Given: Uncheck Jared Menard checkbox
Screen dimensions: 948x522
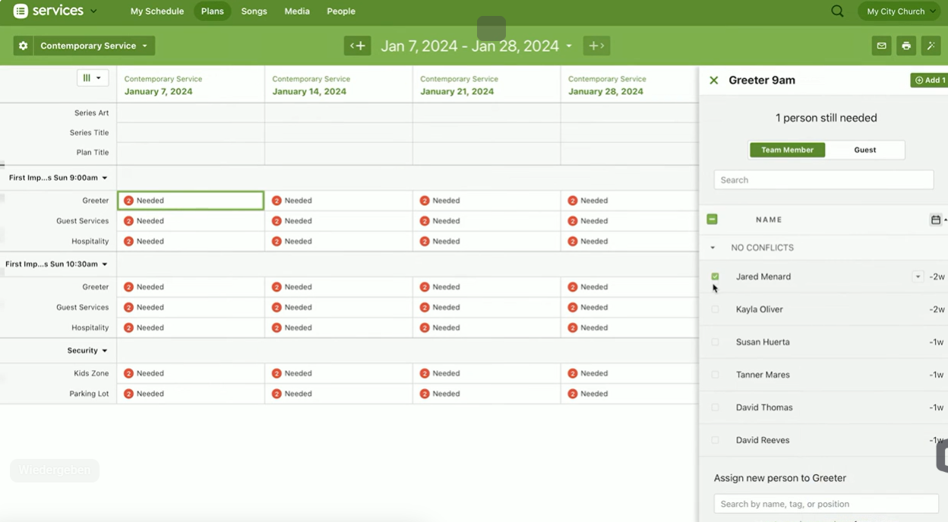Looking at the screenshot, I should tap(715, 277).
